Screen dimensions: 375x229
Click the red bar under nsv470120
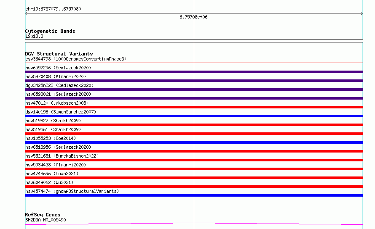tap(194, 107)
